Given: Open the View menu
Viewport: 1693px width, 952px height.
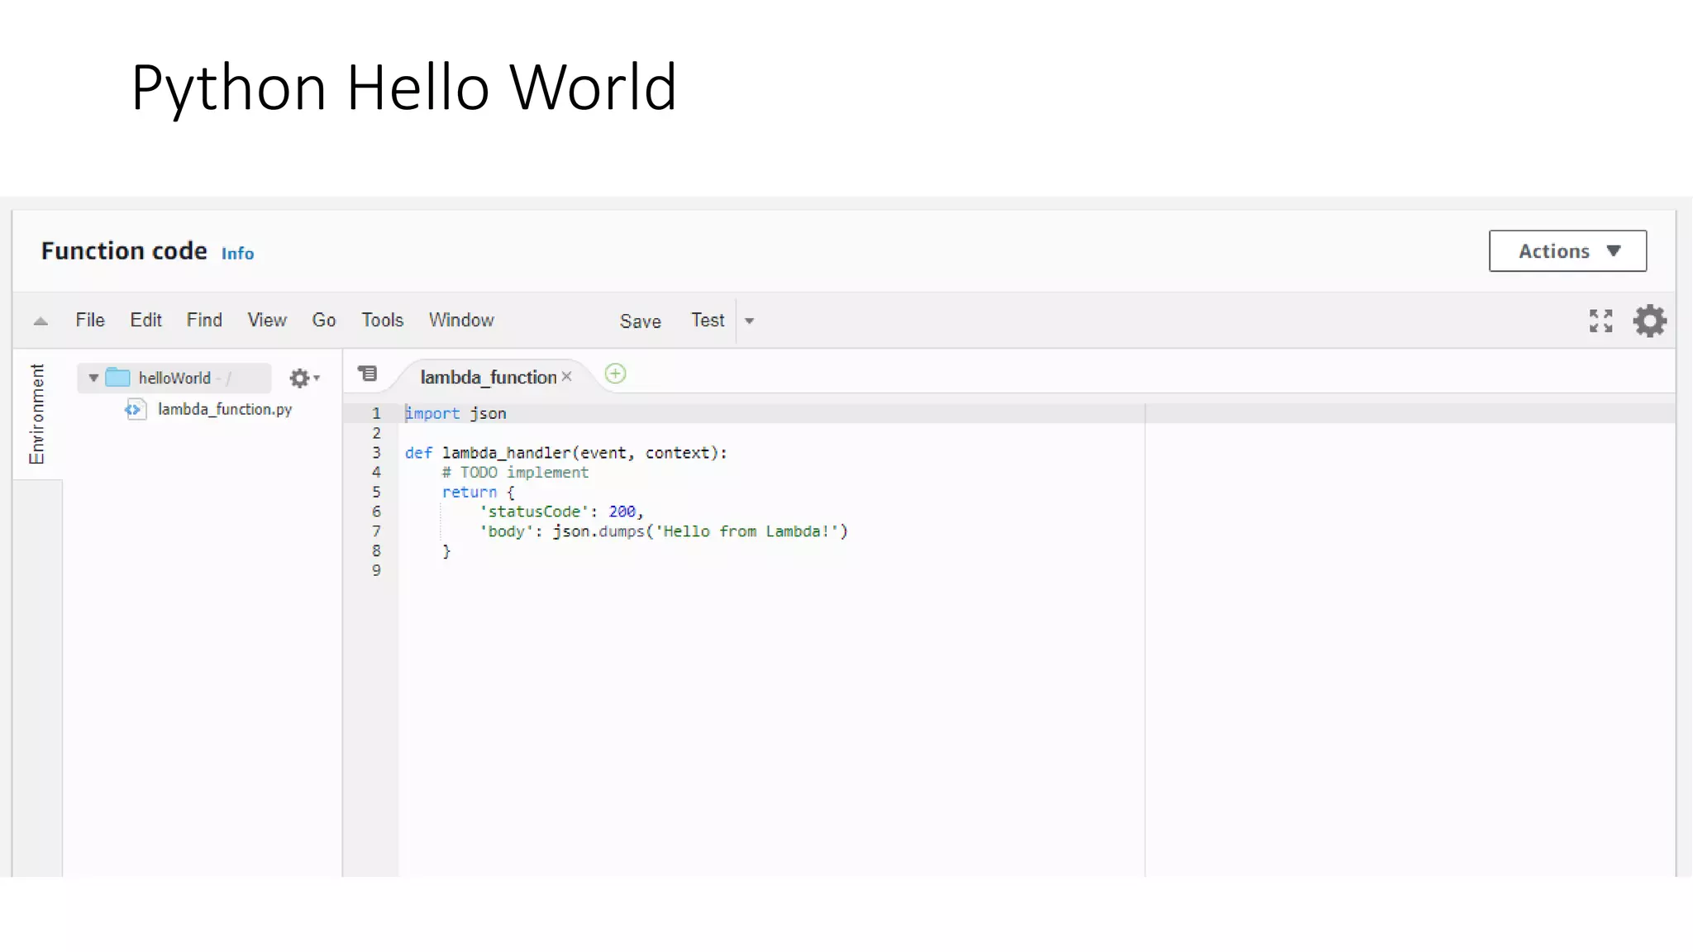Looking at the screenshot, I should 267,321.
